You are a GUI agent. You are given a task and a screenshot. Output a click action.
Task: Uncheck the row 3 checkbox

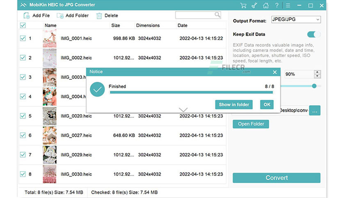point(23,77)
